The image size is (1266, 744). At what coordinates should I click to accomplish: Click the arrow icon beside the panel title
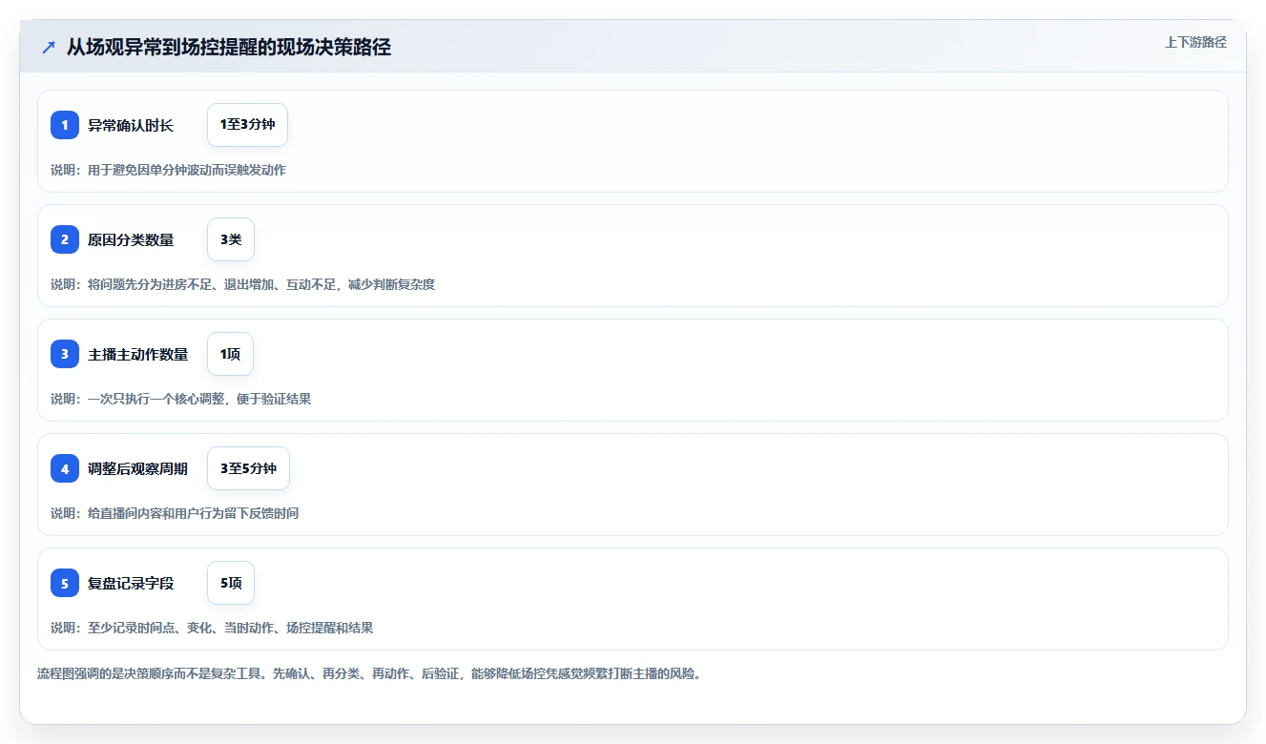click(x=49, y=47)
